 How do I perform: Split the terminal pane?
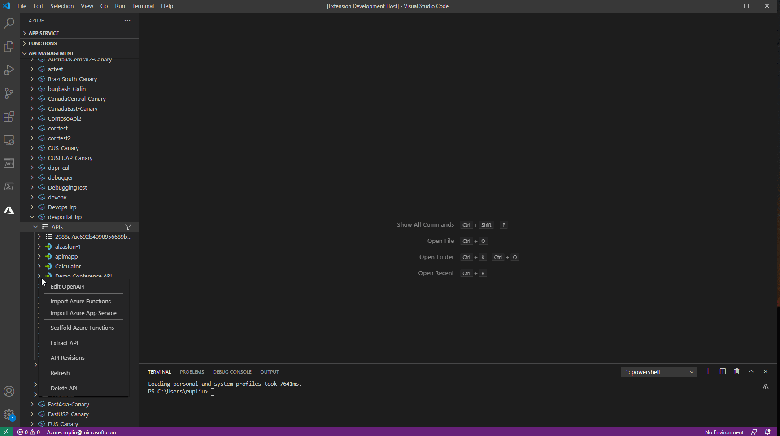click(x=723, y=371)
